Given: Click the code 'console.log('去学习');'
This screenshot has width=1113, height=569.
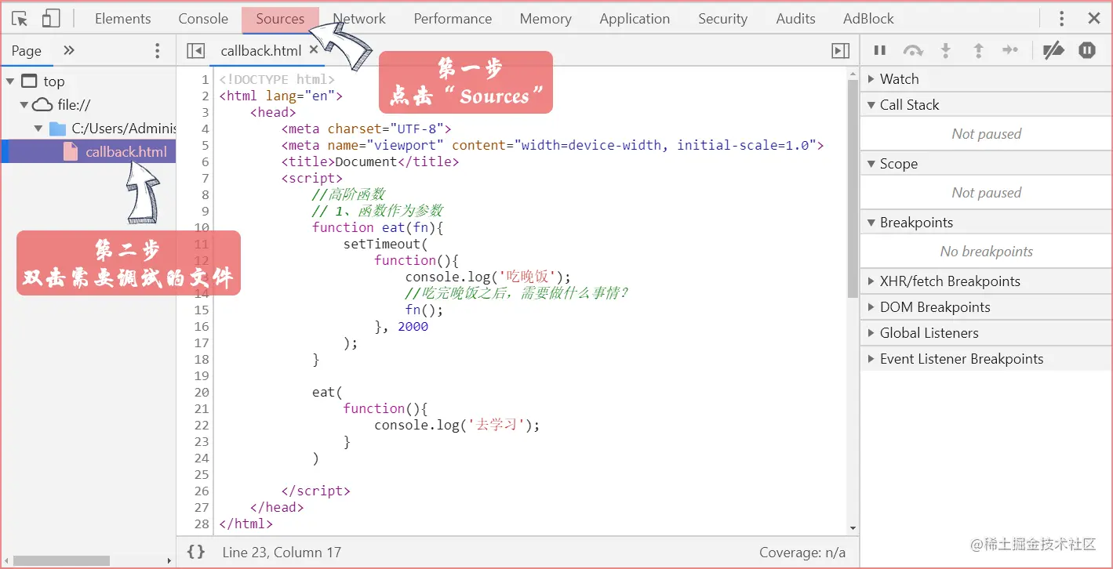Looking at the screenshot, I should (457, 425).
